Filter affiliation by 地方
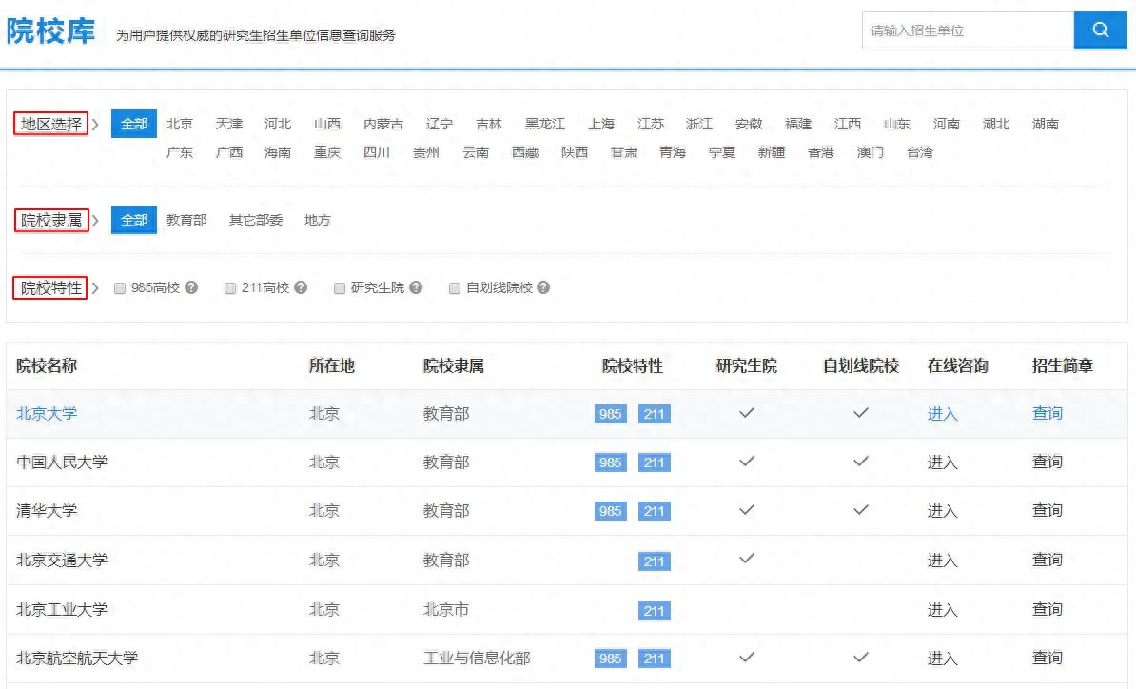The height and width of the screenshot is (689, 1136). pyautogui.click(x=318, y=220)
